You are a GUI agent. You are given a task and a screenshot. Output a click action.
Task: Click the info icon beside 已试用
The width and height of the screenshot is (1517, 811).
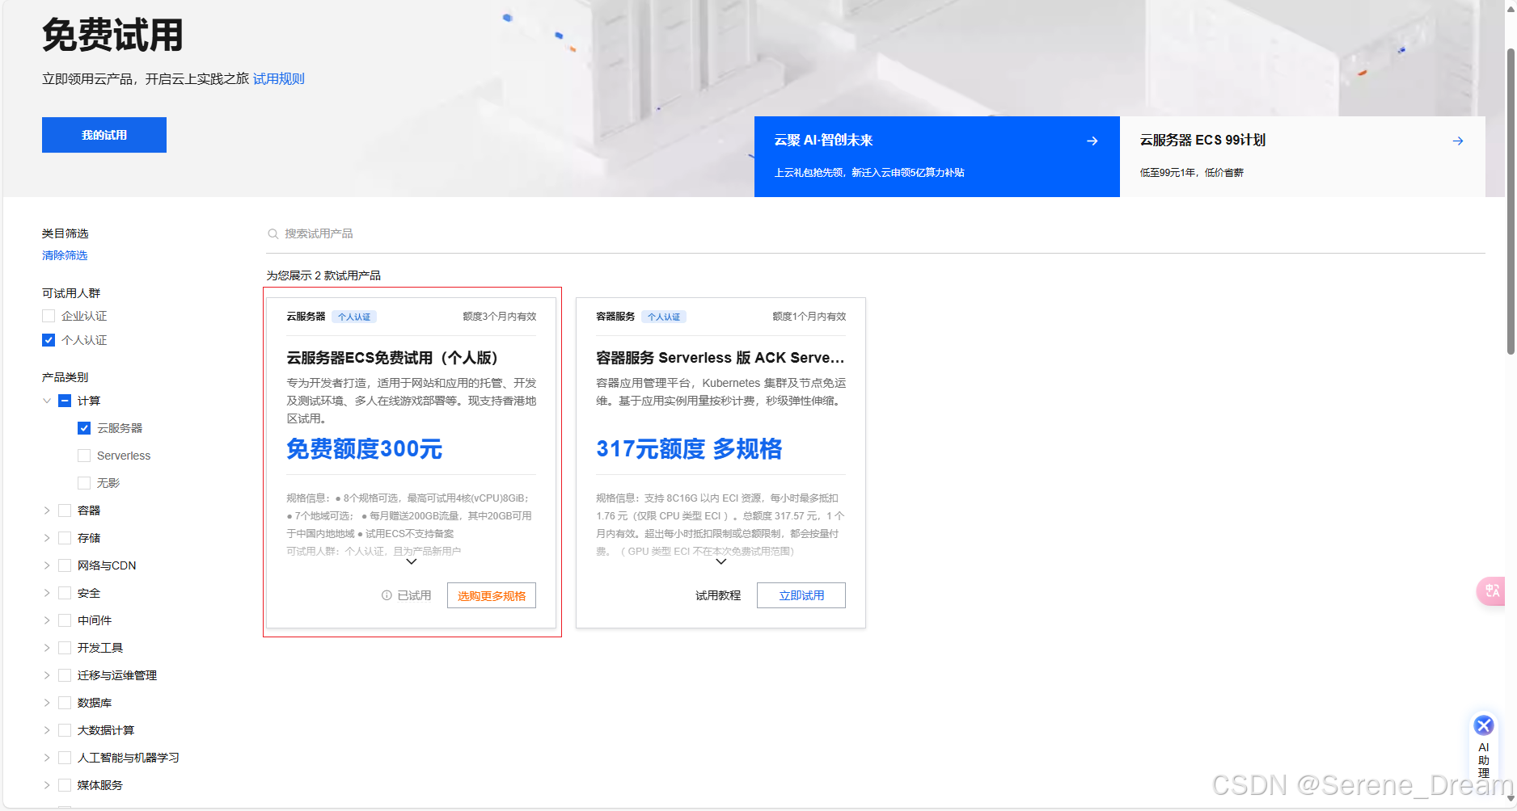coord(387,595)
